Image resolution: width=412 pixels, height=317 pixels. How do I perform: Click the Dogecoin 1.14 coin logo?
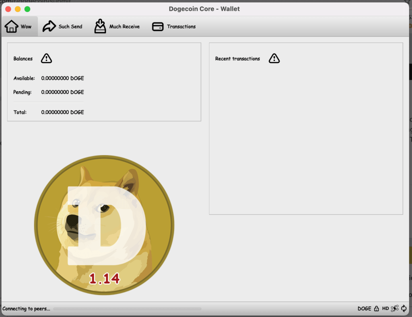coord(104,225)
